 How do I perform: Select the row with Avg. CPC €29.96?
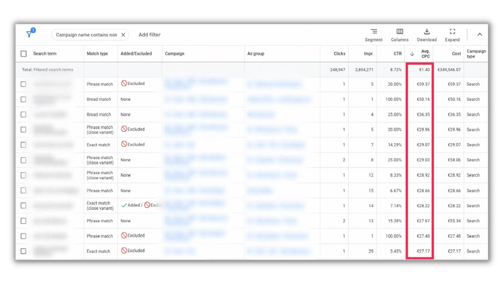pyautogui.click(x=23, y=130)
